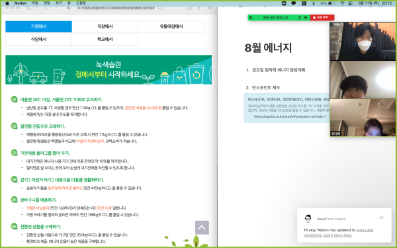Open the cpoint.or.kr bookmark link in Notion
This screenshot has width=397, height=248.
click(290, 116)
